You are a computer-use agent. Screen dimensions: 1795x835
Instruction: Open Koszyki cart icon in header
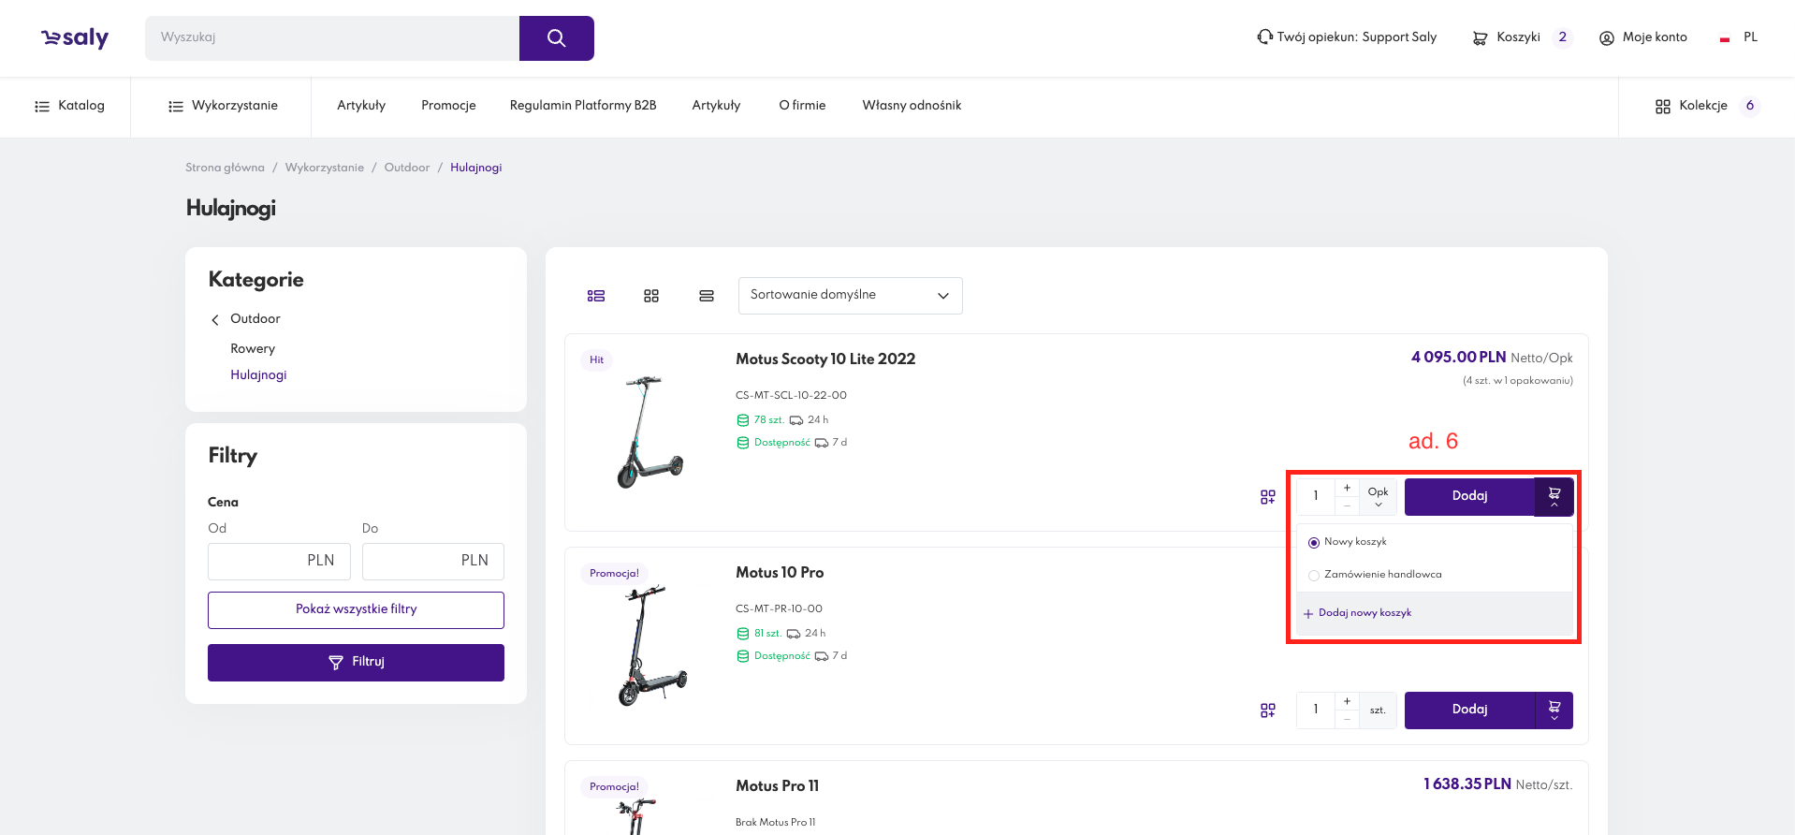click(1480, 38)
